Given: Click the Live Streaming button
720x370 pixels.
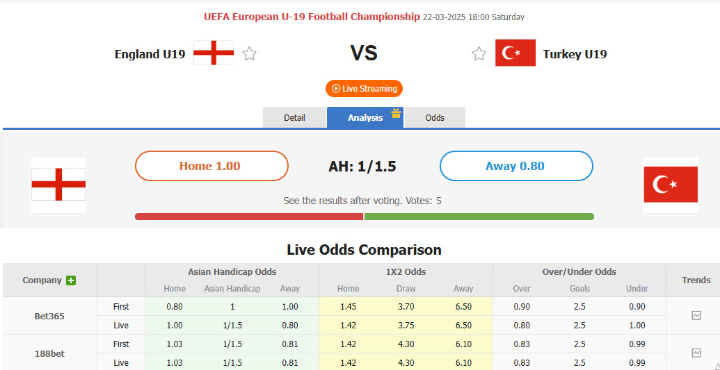Looking at the screenshot, I should (x=364, y=89).
